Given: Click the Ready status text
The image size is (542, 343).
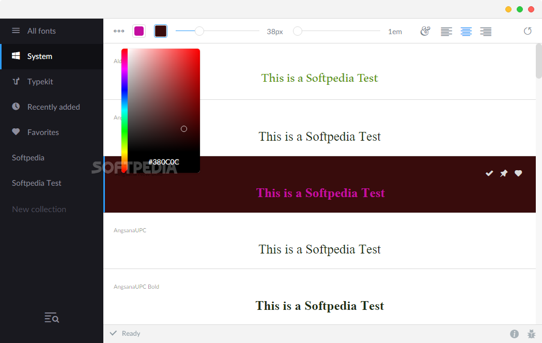Looking at the screenshot, I should coord(131,334).
